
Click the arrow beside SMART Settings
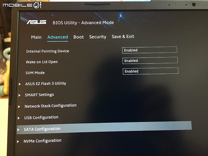coord(19,95)
